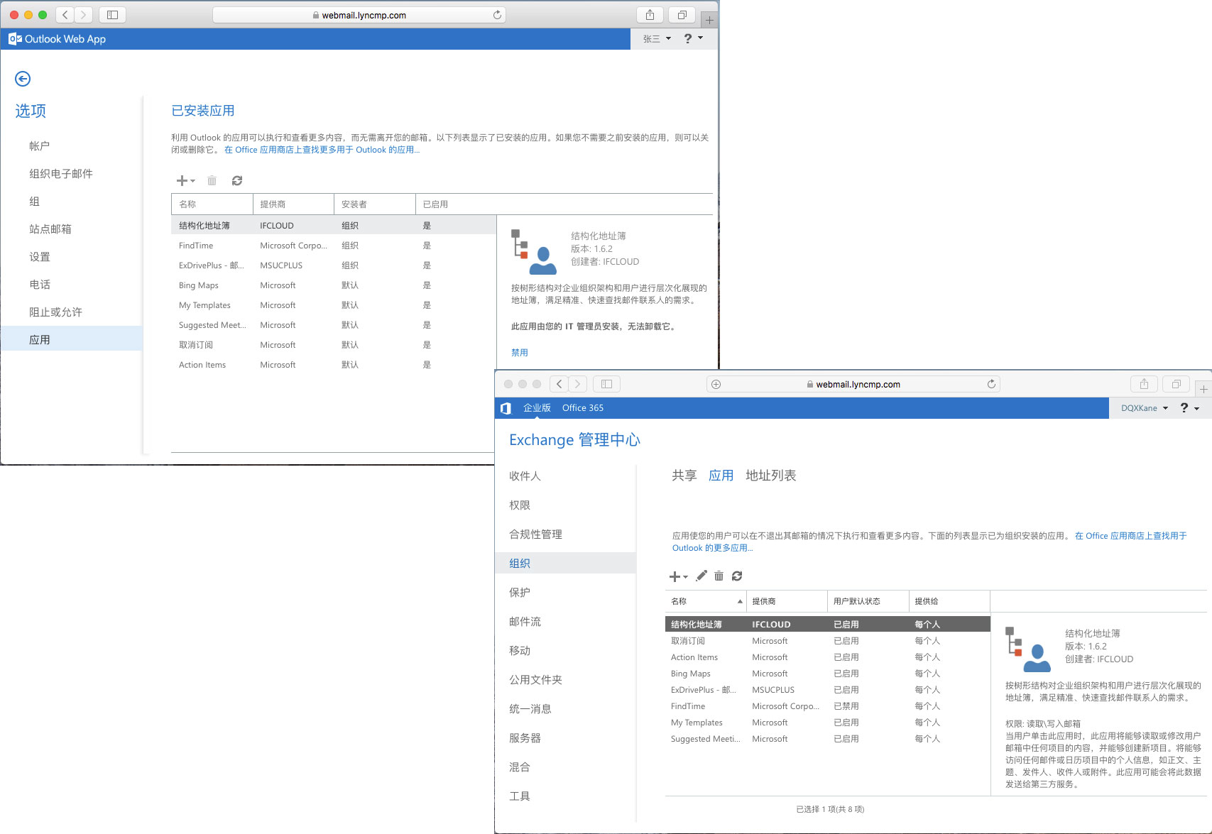Screen dimensions: 1212x834
Task: Click the trash delete icon in installed apps toolbar
Action: pyautogui.click(x=212, y=181)
